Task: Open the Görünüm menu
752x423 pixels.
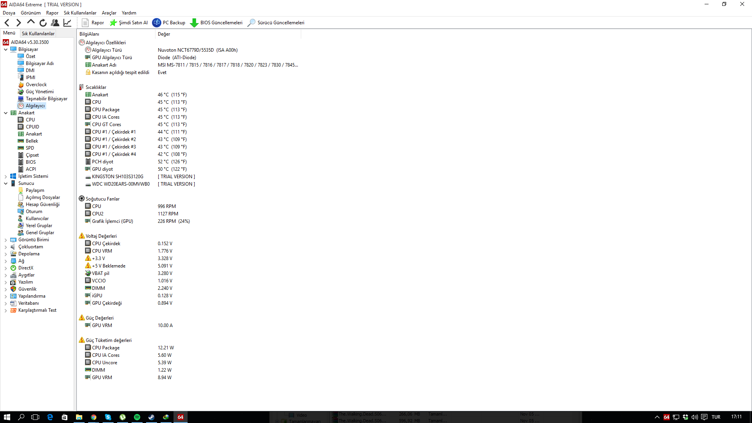Action: (x=31, y=13)
